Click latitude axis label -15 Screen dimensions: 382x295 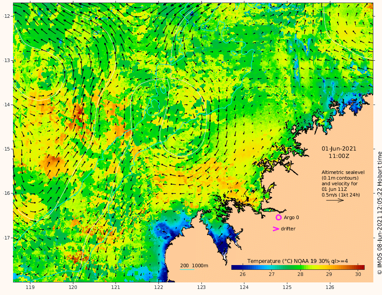coord(6,149)
